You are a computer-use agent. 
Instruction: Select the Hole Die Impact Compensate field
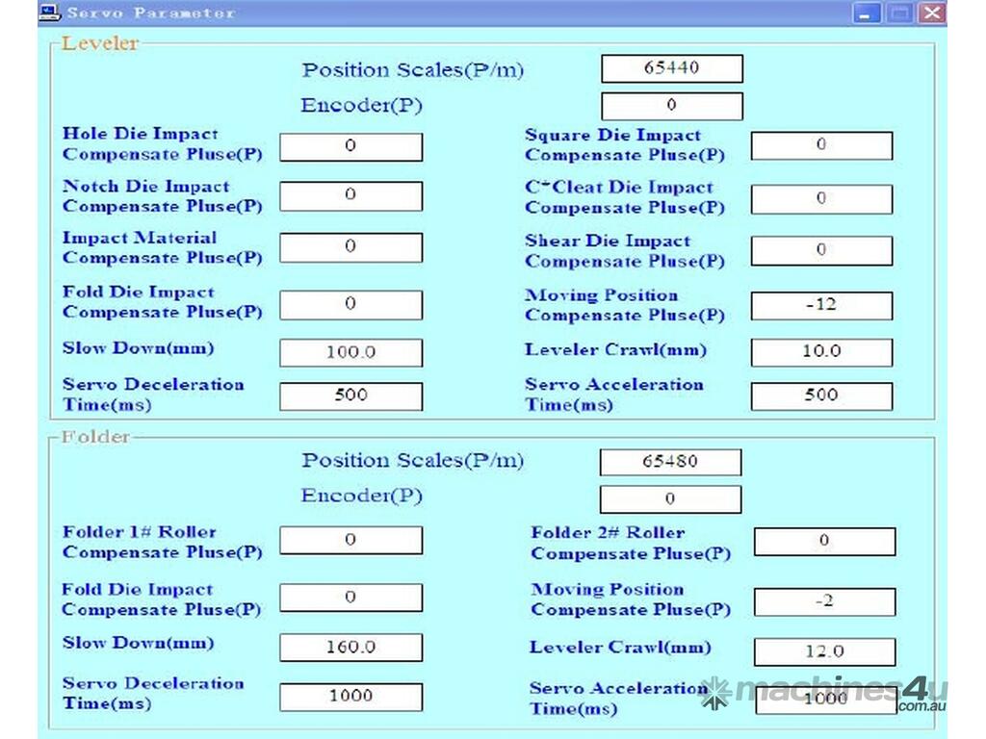click(x=350, y=146)
